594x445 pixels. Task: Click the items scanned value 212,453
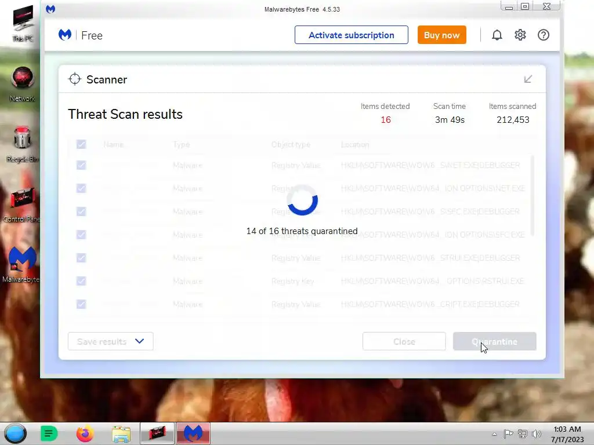click(513, 120)
